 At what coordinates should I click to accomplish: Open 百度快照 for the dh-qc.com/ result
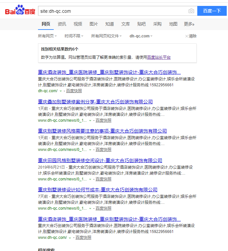click(74, 91)
